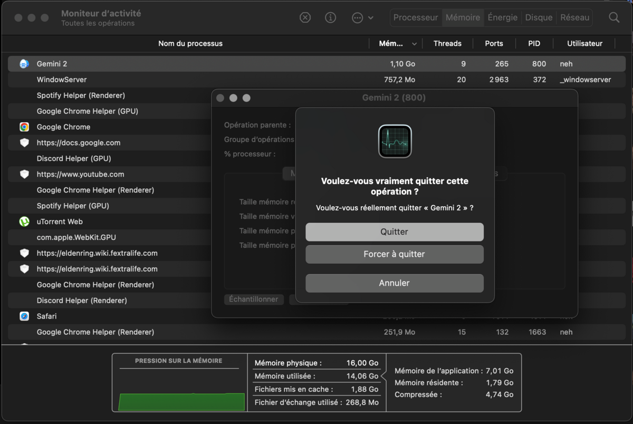Select the Gemini 2 process name
Screen dimensions: 633x424
coord(52,64)
